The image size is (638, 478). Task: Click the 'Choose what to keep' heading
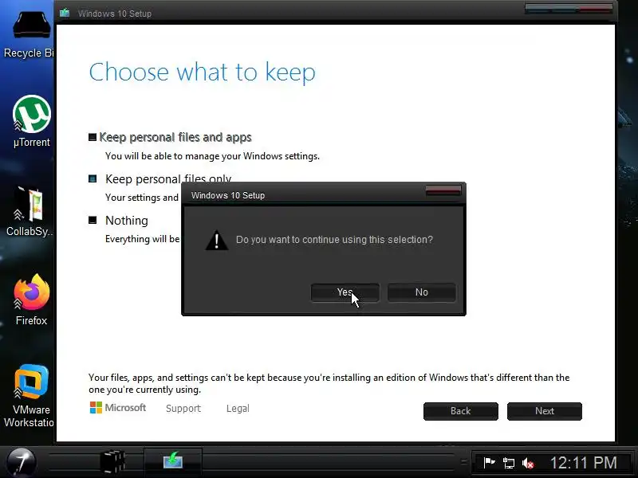[x=203, y=72]
